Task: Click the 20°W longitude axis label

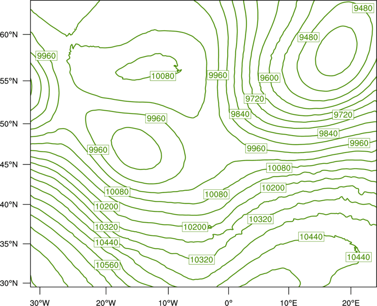Action: tap(106, 302)
